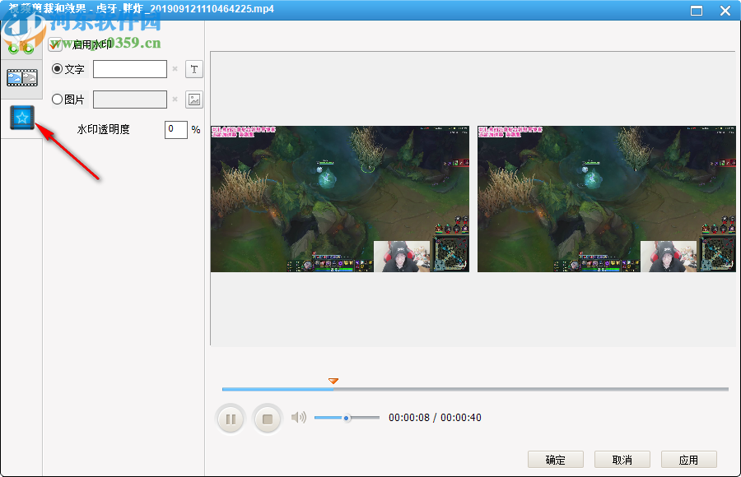Open the filmstrip effects panel
The image size is (741, 477).
coord(21,77)
